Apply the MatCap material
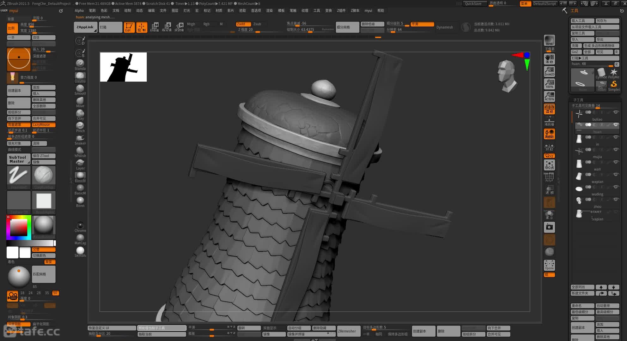Screen dimensions: 627x341 80,239
